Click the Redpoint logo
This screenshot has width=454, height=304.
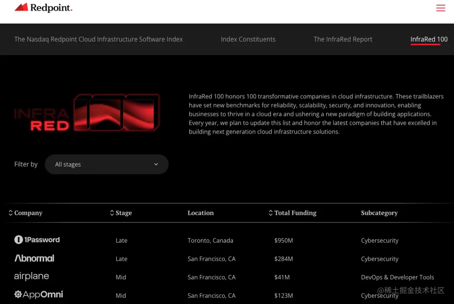[x=43, y=8]
